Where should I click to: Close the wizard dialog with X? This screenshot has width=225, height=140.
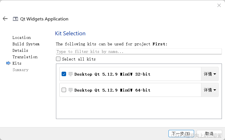(219, 5)
